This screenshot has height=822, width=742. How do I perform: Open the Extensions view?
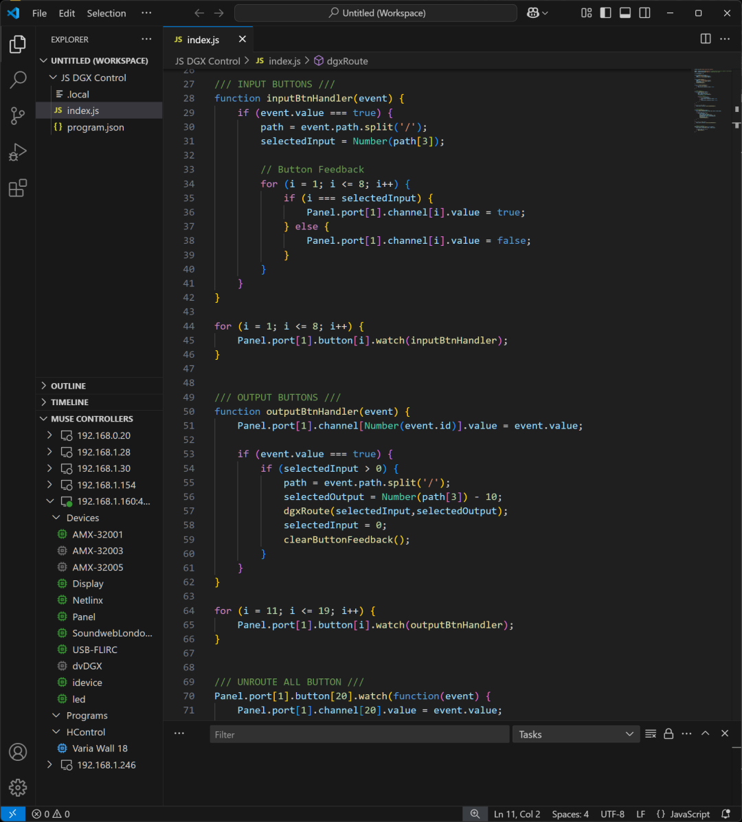(18, 188)
